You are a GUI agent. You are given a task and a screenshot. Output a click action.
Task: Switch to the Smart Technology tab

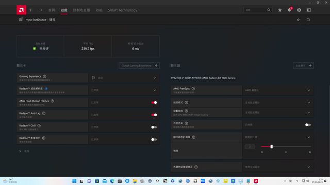tap(123, 10)
